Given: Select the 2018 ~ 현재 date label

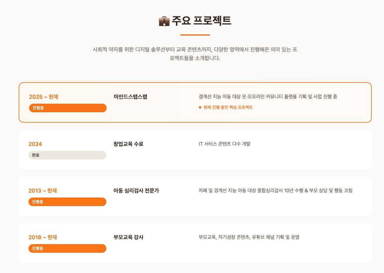Looking at the screenshot, I should (x=43, y=237).
